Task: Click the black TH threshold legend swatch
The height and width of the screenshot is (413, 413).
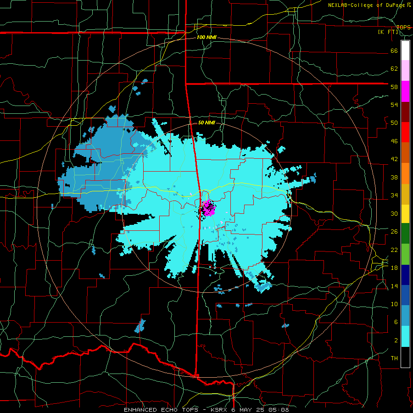Action: [405, 357]
